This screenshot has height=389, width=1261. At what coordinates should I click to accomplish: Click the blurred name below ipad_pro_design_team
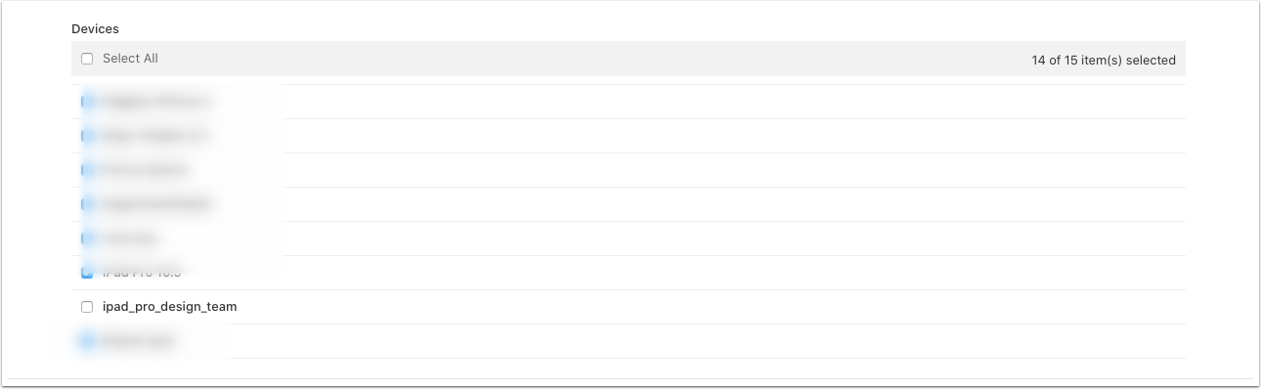click(140, 341)
